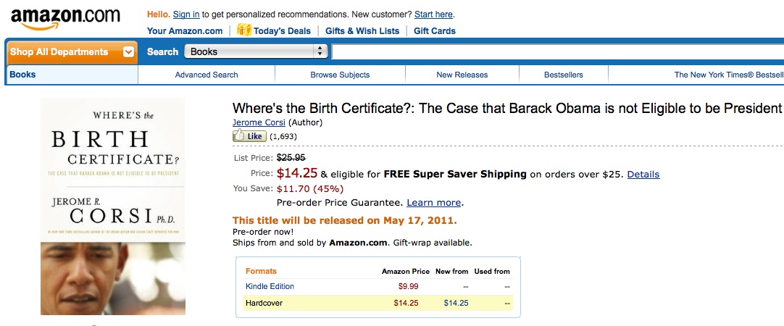Image resolution: width=784 pixels, height=326 pixels.
Task: Click Learn more about price guarantee
Action: [x=433, y=203]
